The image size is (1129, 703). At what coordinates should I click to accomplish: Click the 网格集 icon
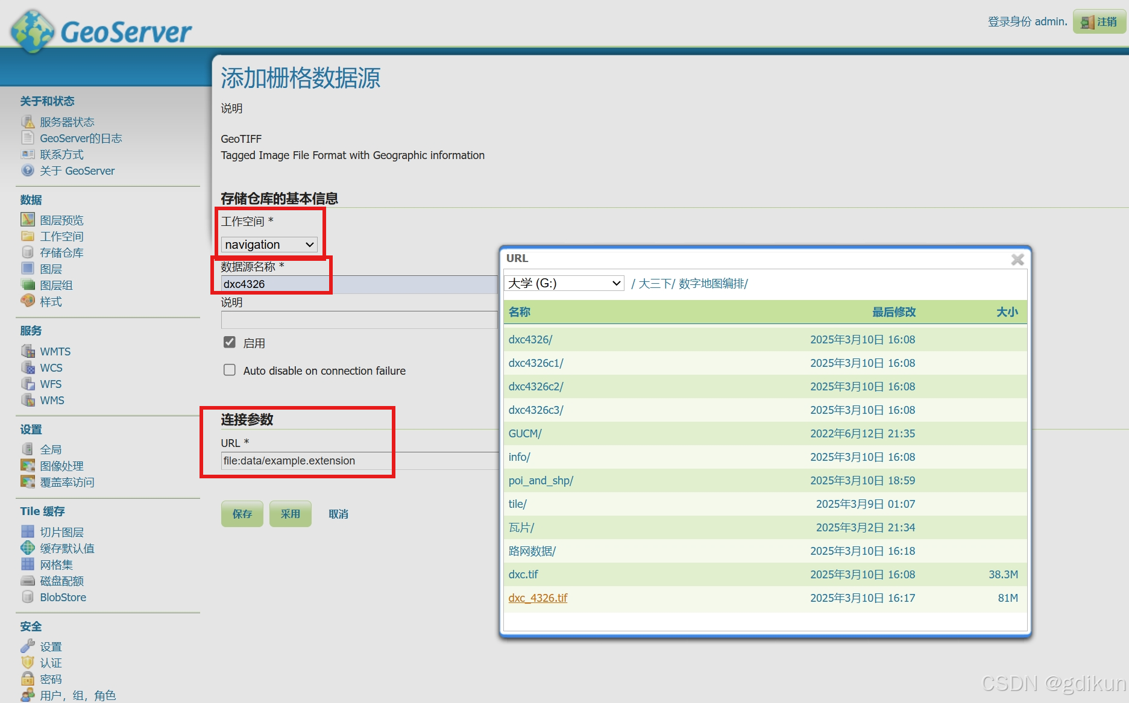point(28,564)
